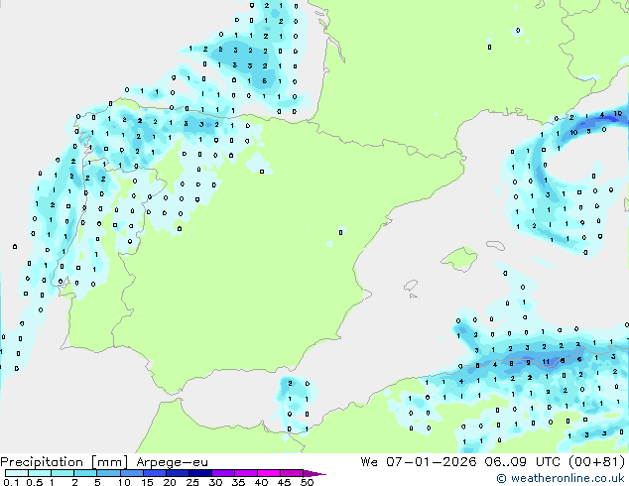Click the purple over-50 legend arrow tip
629x486 pixels.
coord(314,474)
